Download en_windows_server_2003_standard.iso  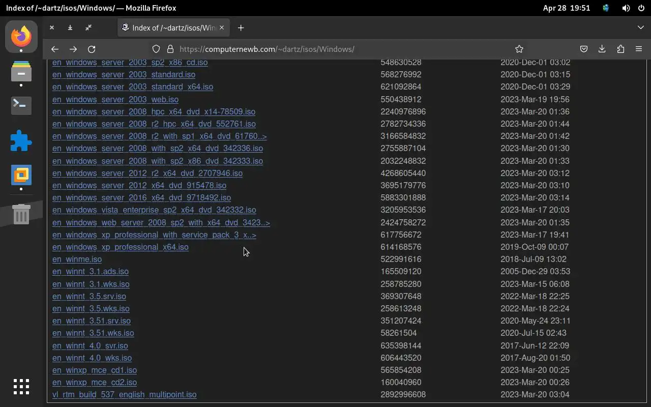pyautogui.click(x=124, y=74)
